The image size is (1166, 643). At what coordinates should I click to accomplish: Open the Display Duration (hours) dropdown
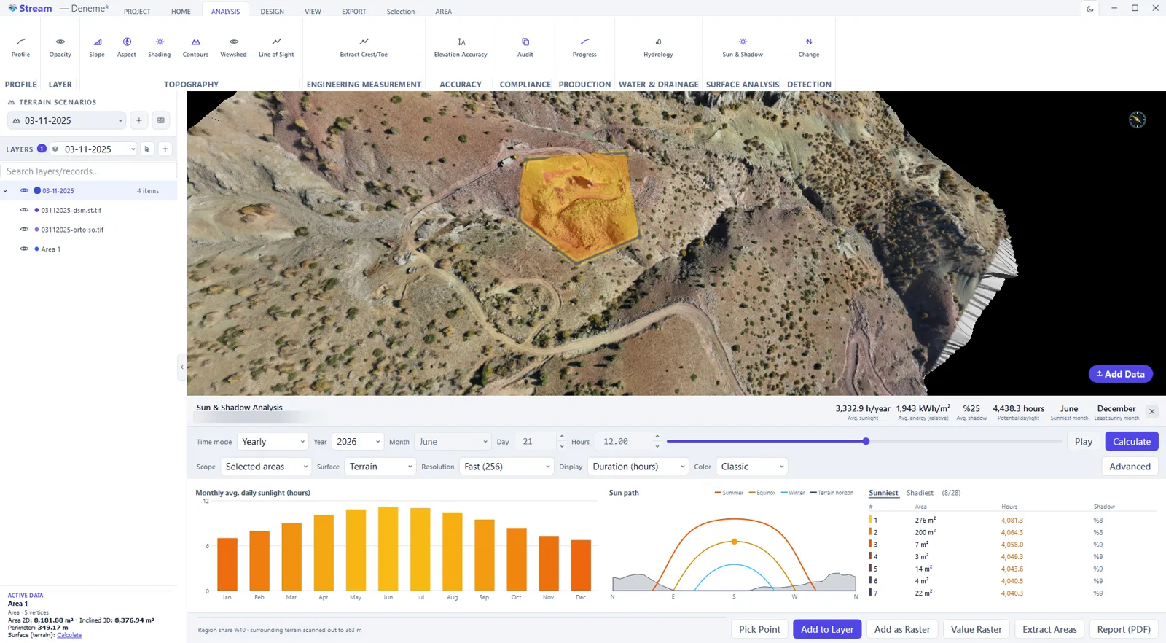[x=638, y=467]
